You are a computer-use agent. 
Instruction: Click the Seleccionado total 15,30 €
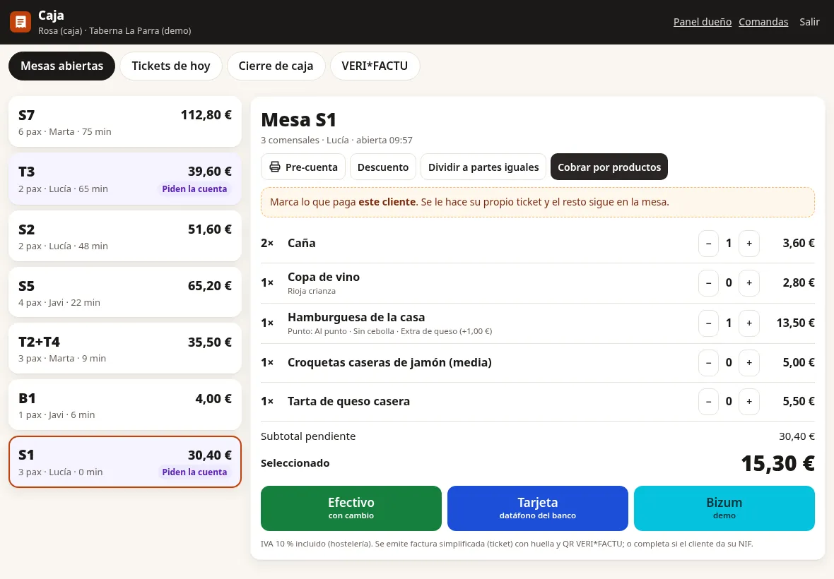point(777,463)
